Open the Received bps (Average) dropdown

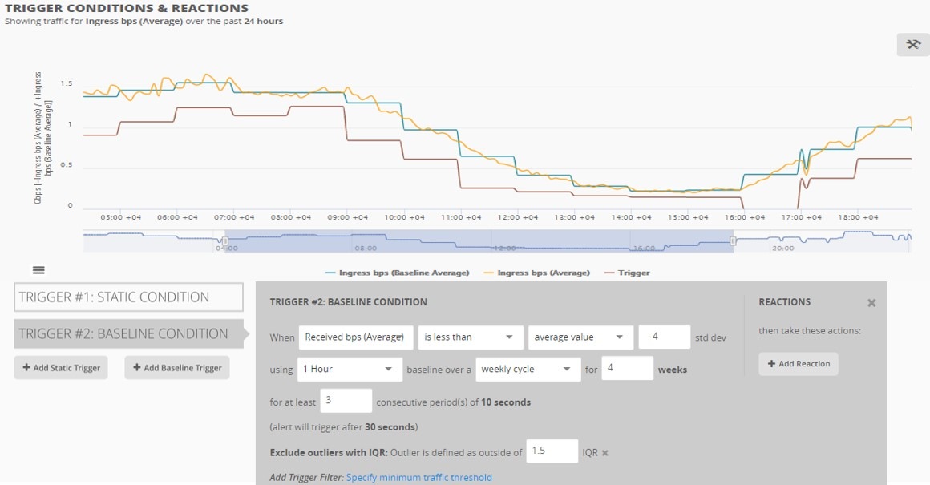coord(356,337)
